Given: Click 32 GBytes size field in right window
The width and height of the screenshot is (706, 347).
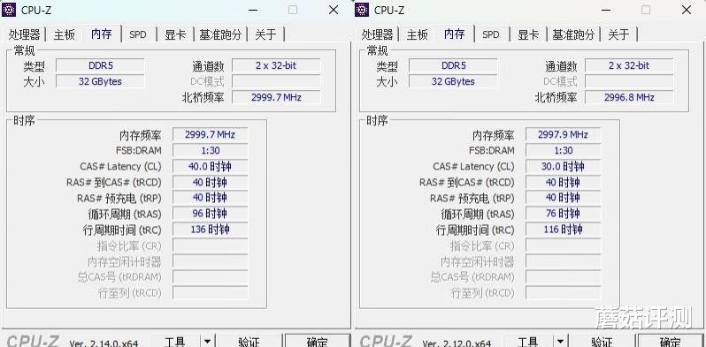Looking at the screenshot, I should (453, 81).
